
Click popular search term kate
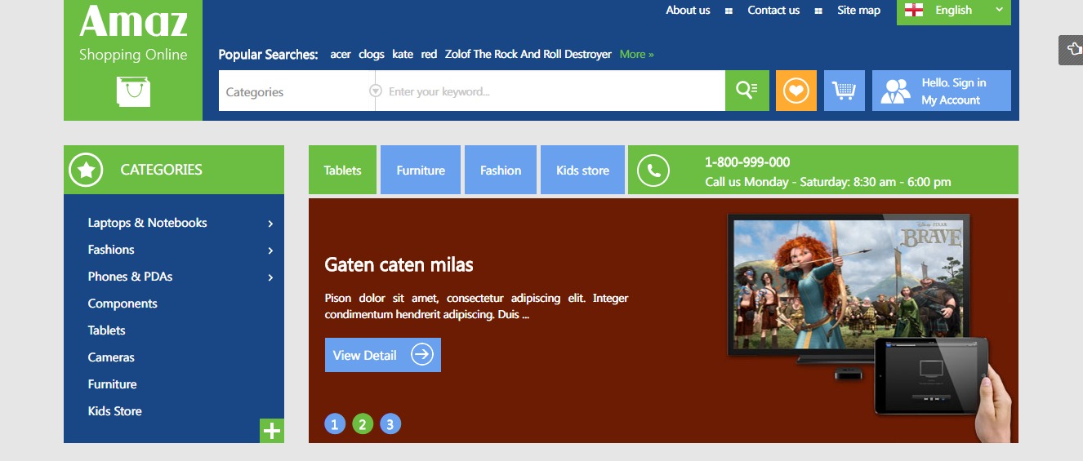(x=403, y=54)
